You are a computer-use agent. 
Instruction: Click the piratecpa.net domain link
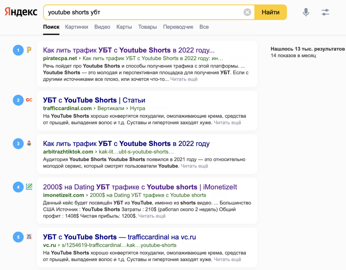pos(60,58)
